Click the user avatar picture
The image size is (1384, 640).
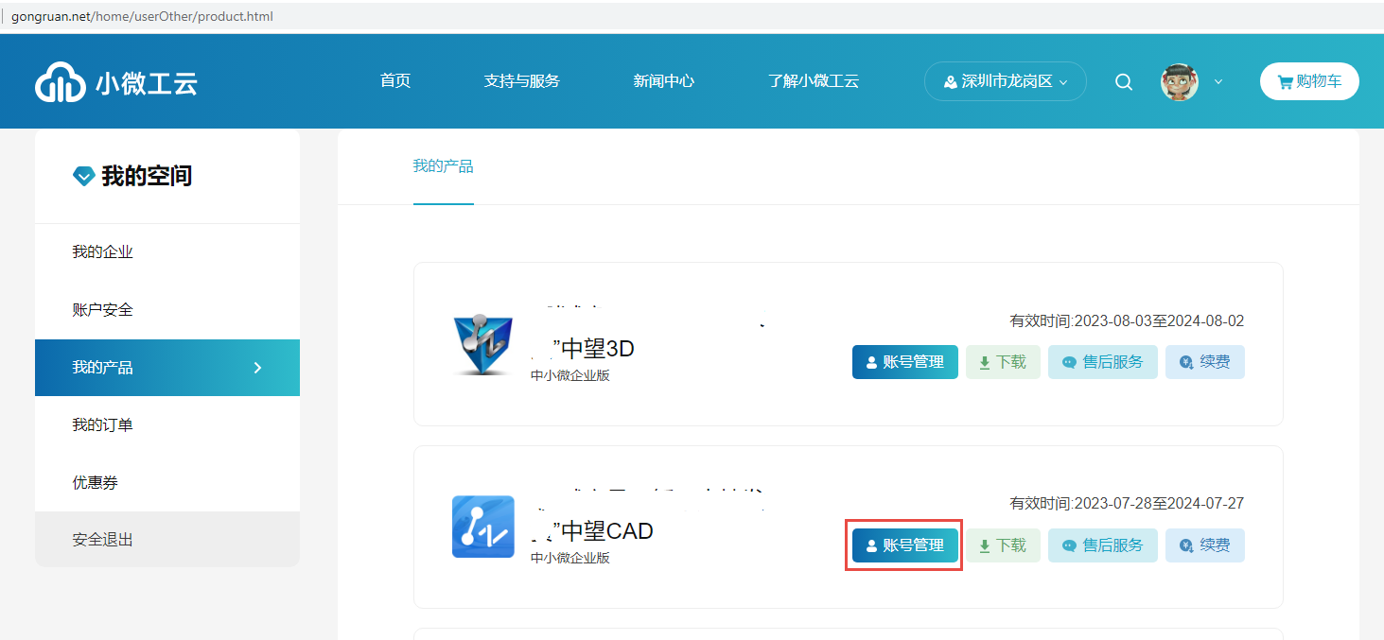pos(1180,82)
